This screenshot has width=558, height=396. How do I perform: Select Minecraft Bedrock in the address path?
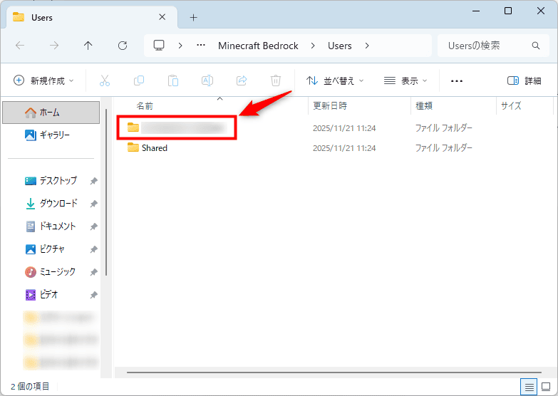point(258,46)
